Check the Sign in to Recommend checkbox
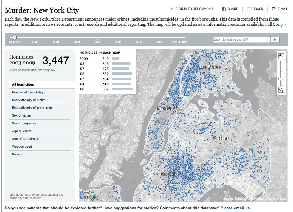Image resolution: width=293 pixels, height=212 pixels. 172,9
